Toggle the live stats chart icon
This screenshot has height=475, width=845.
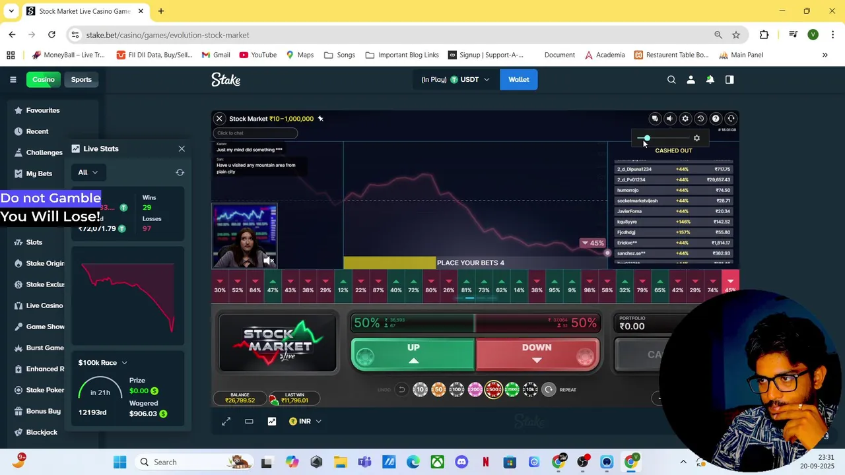coord(272,421)
